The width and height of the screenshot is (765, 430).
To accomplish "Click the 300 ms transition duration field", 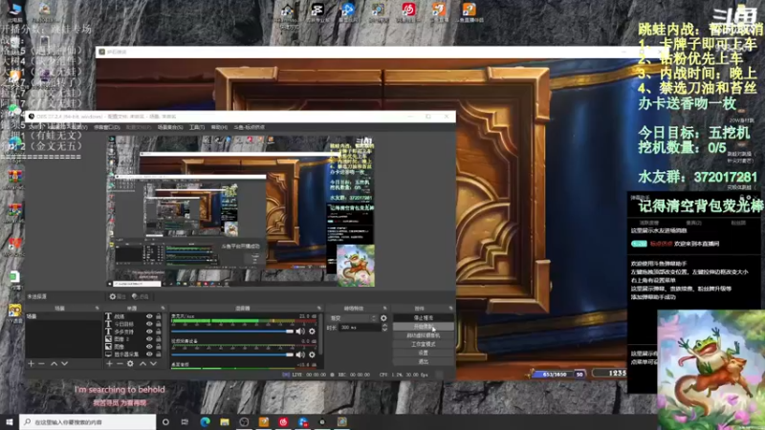I will point(361,328).
